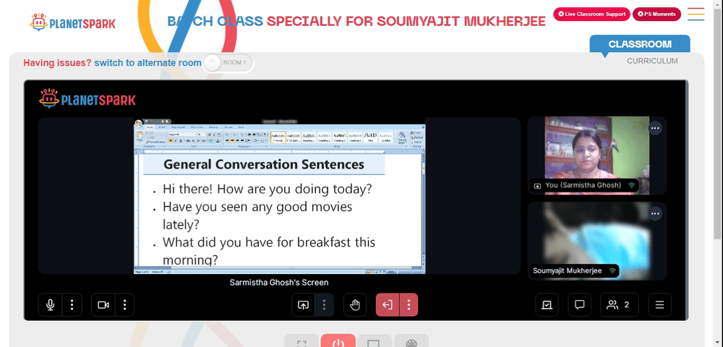Click PlanetSpark logo inside the video panel

click(87, 99)
